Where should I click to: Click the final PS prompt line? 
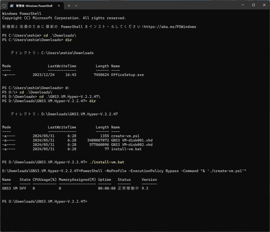pos(45,201)
